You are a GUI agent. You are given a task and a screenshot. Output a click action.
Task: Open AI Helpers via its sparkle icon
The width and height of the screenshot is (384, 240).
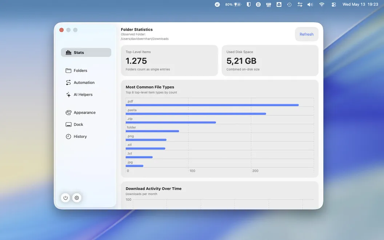tap(68, 95)
